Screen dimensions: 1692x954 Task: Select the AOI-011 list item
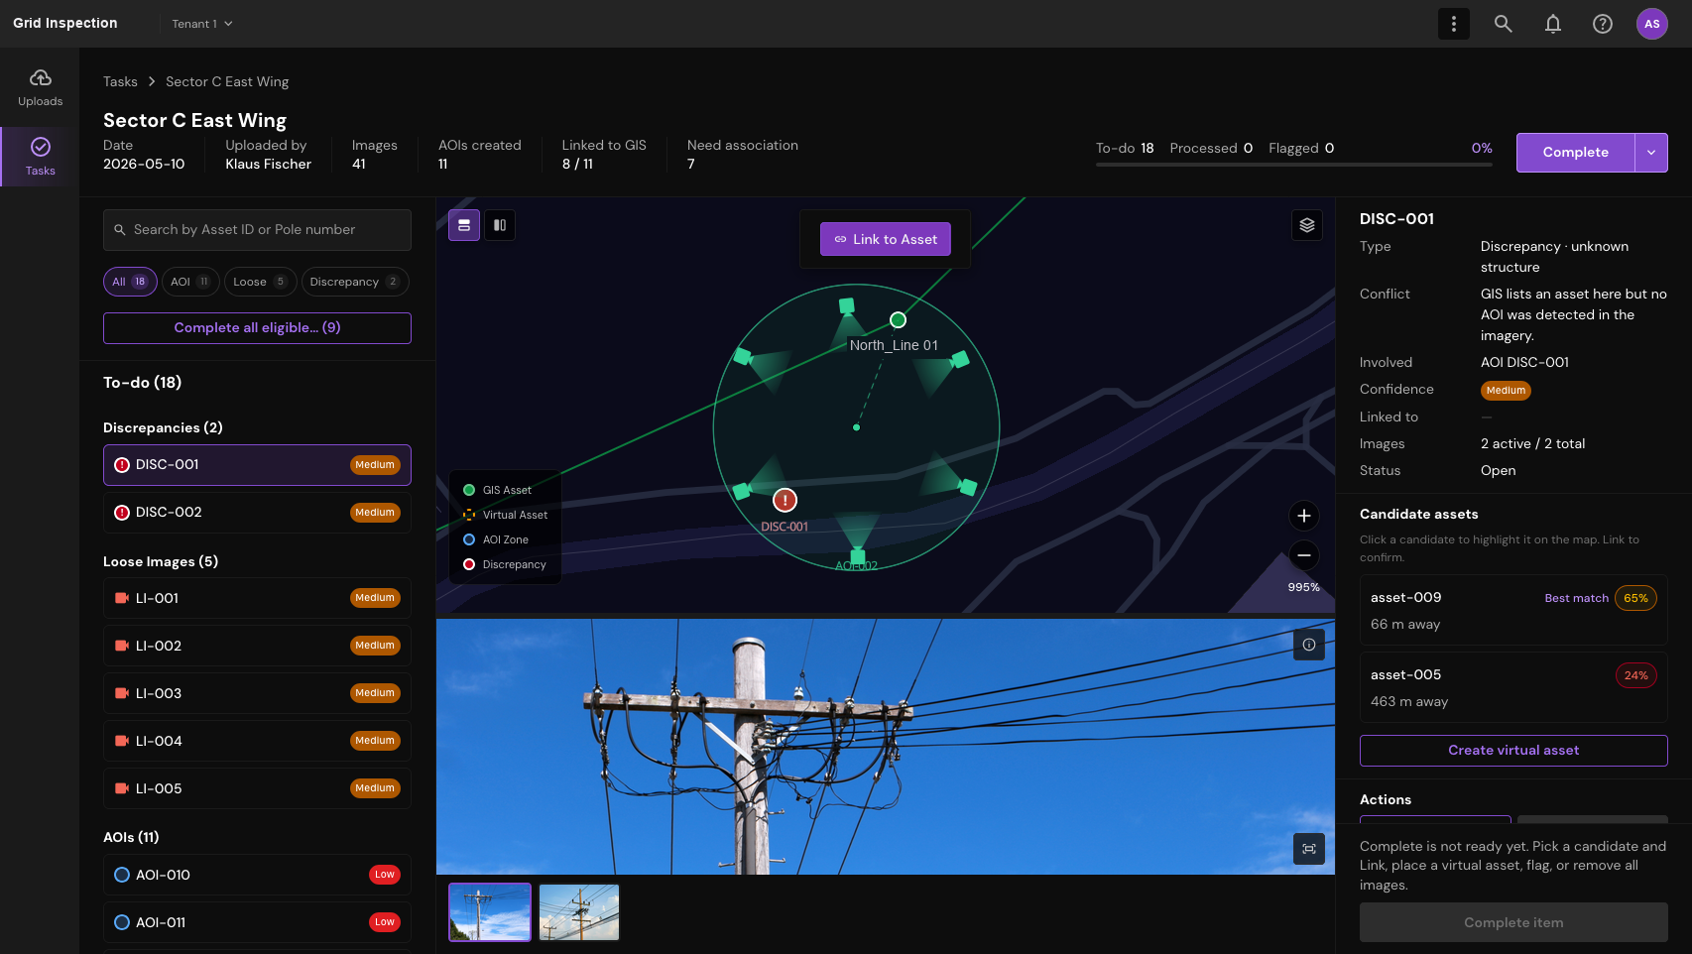coord(257,922)
